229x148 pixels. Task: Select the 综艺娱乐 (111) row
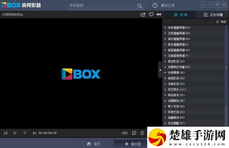[194, 89]
